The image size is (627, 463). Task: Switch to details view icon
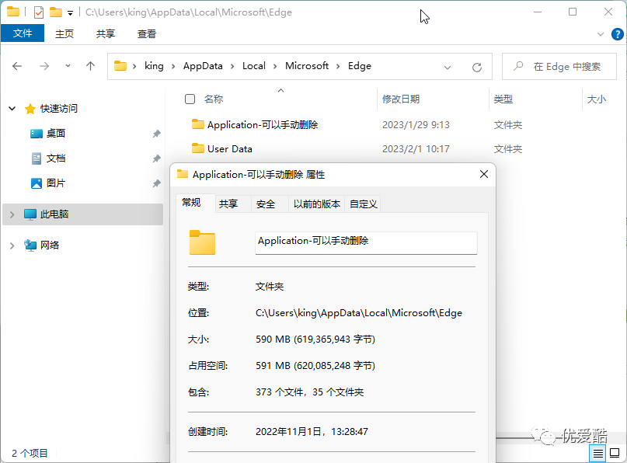[597, 454]
